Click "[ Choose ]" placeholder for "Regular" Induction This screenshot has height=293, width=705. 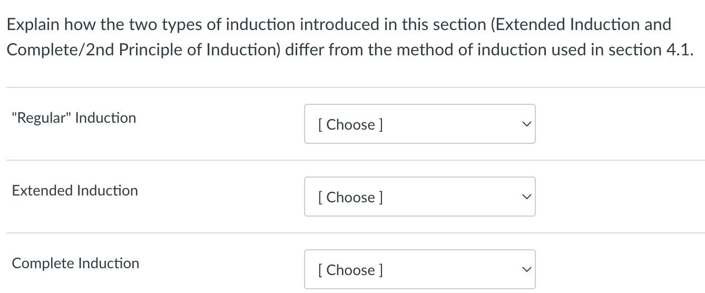tap(350, 125)
